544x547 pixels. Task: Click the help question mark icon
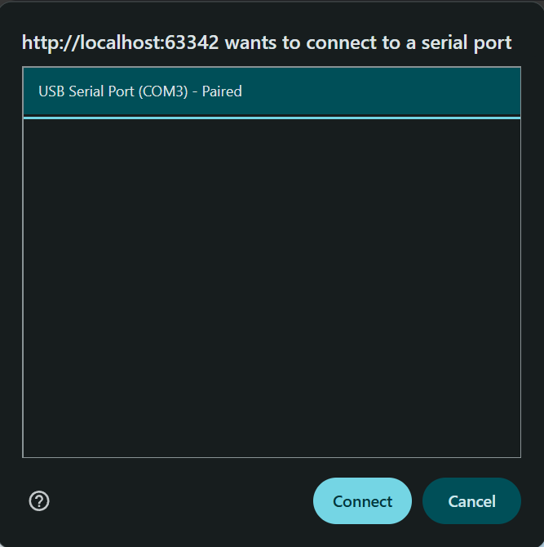39,500
